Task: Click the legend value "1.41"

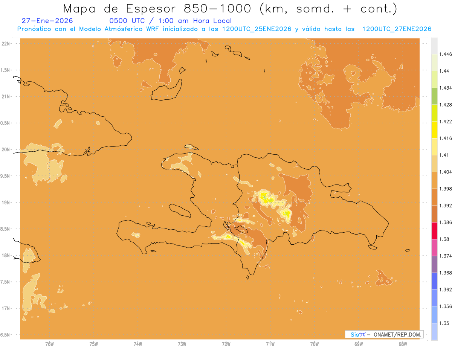Action: tap(444, 155)
